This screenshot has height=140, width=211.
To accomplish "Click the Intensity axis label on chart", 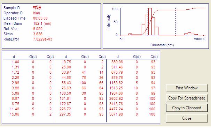I will point(109,22).
